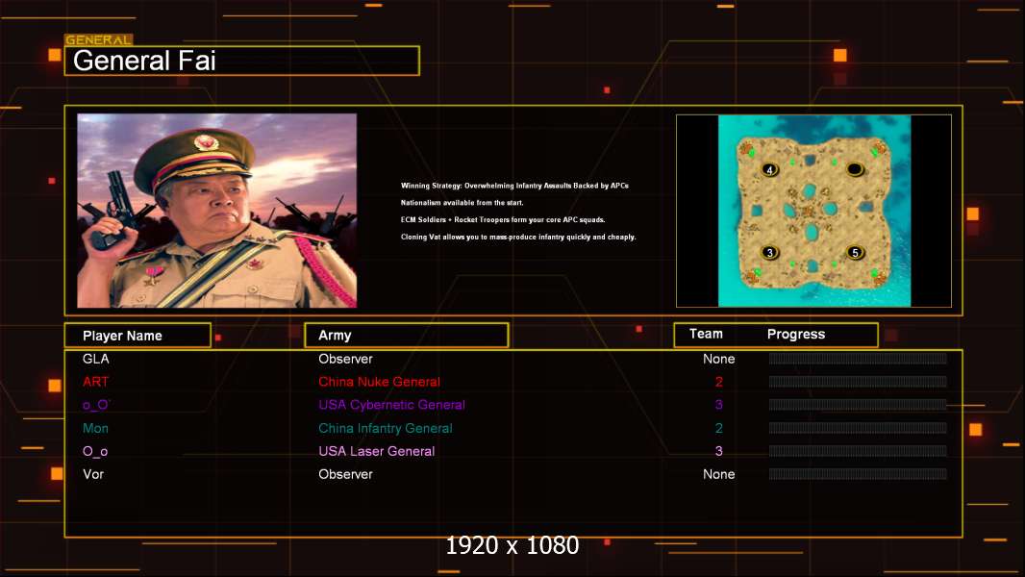Viewport: 1025px width, 577px height.
Task: Click the Winning Strategy text line
Action: [x=514, y=186]
